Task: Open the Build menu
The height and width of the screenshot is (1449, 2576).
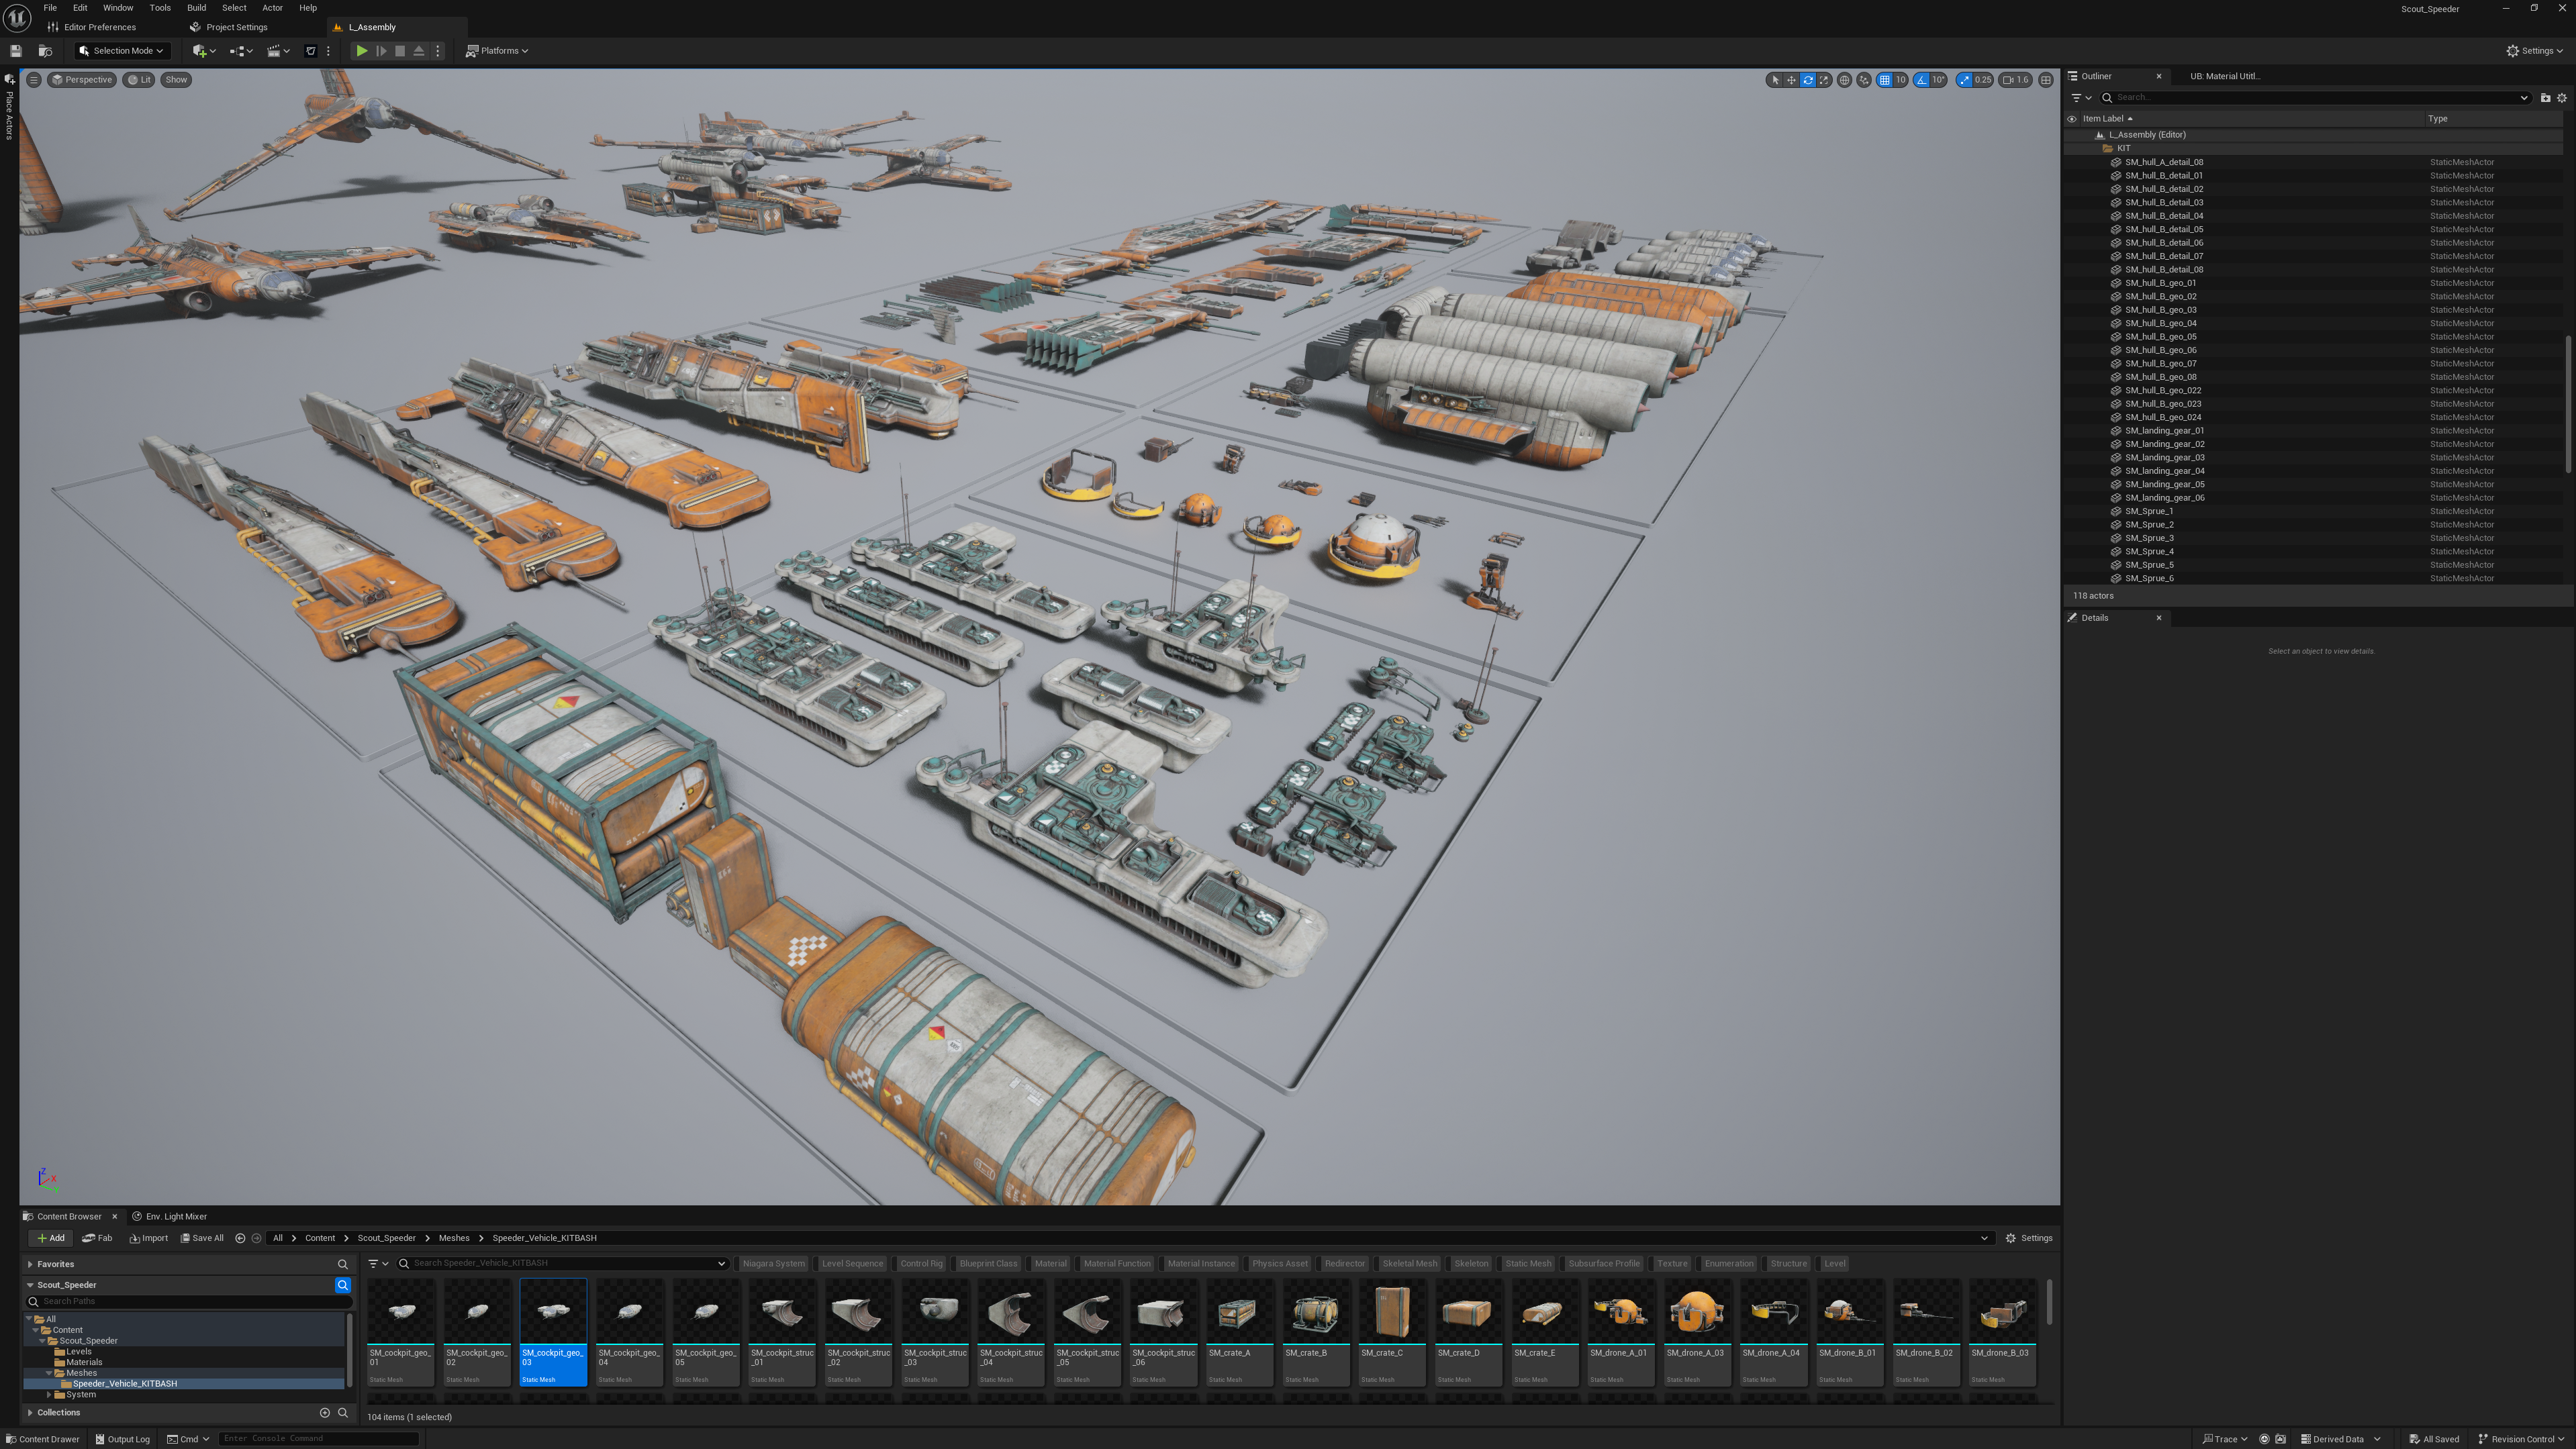Action: pos(196,8)
